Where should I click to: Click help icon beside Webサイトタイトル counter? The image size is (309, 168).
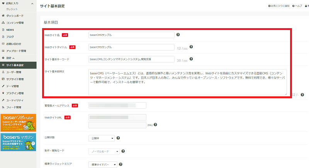point(191,47)
